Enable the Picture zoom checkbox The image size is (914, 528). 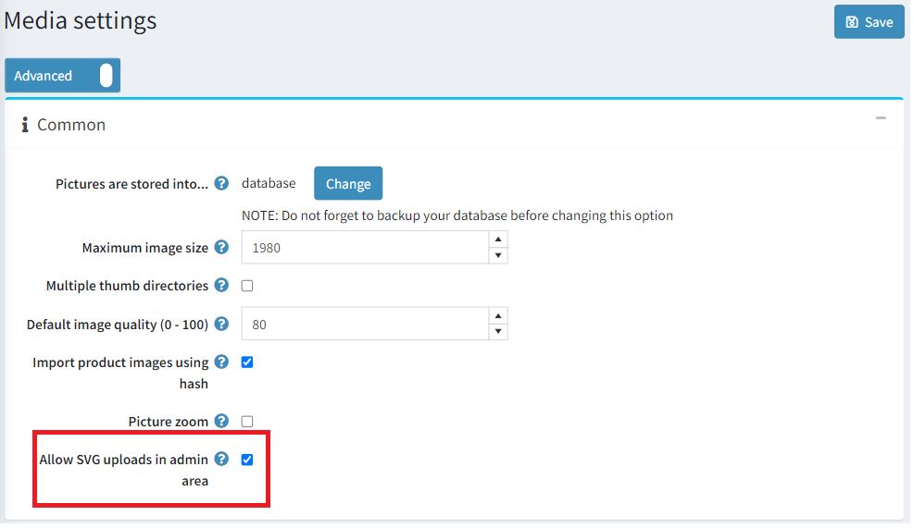coord(247,421)
